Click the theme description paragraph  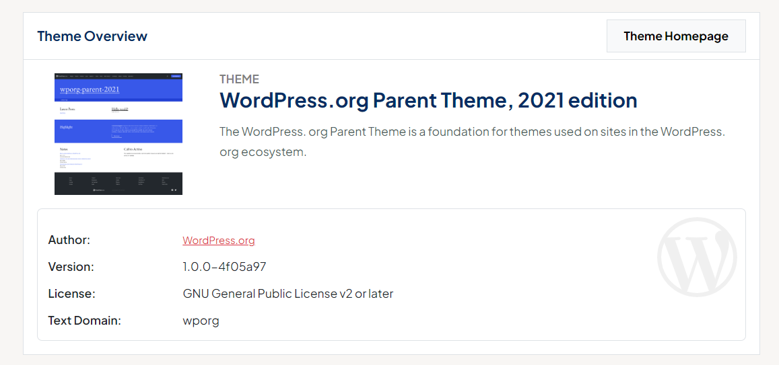pos(471,142)
